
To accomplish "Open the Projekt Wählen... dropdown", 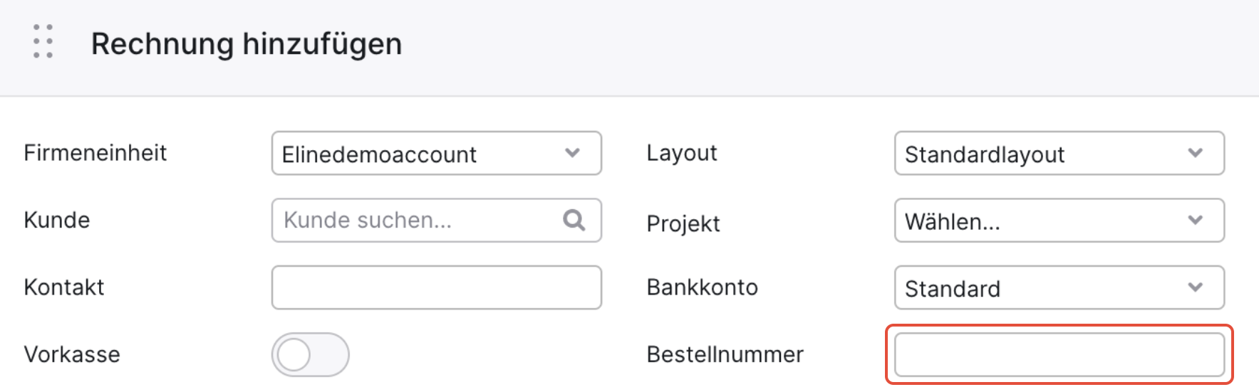I will click(1059, 221).
